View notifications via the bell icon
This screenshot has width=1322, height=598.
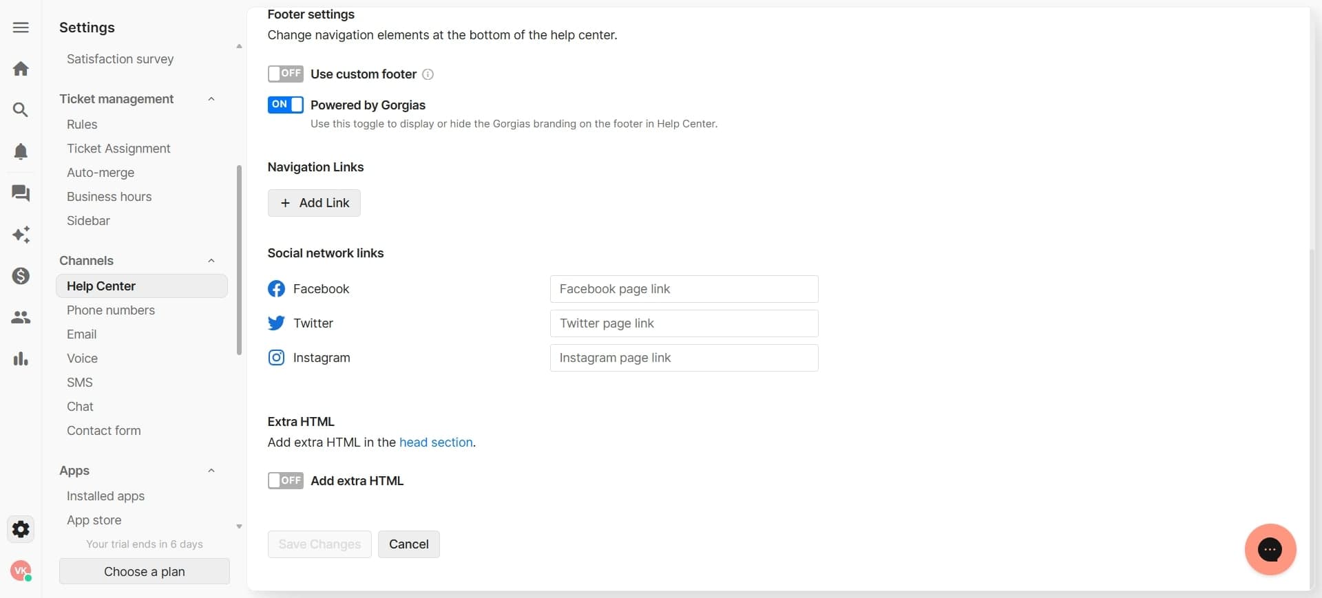click(x=21, y=151)
